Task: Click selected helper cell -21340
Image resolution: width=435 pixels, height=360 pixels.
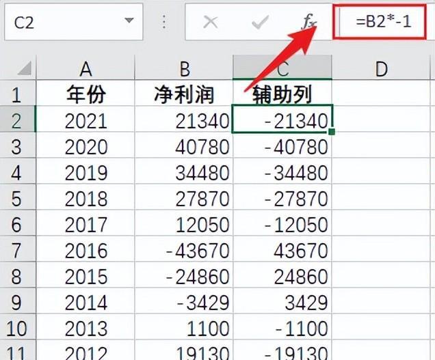Action: 282,119
